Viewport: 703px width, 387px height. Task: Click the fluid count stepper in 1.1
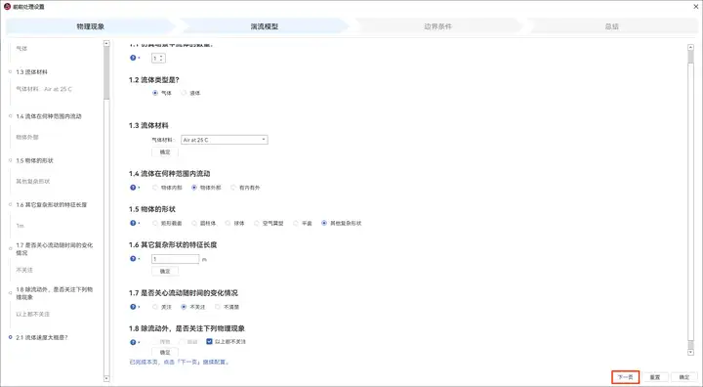[159, 58]
